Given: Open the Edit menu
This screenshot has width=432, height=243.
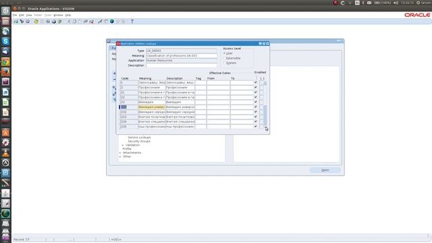Looking at the screenshot, I should 22,15.
